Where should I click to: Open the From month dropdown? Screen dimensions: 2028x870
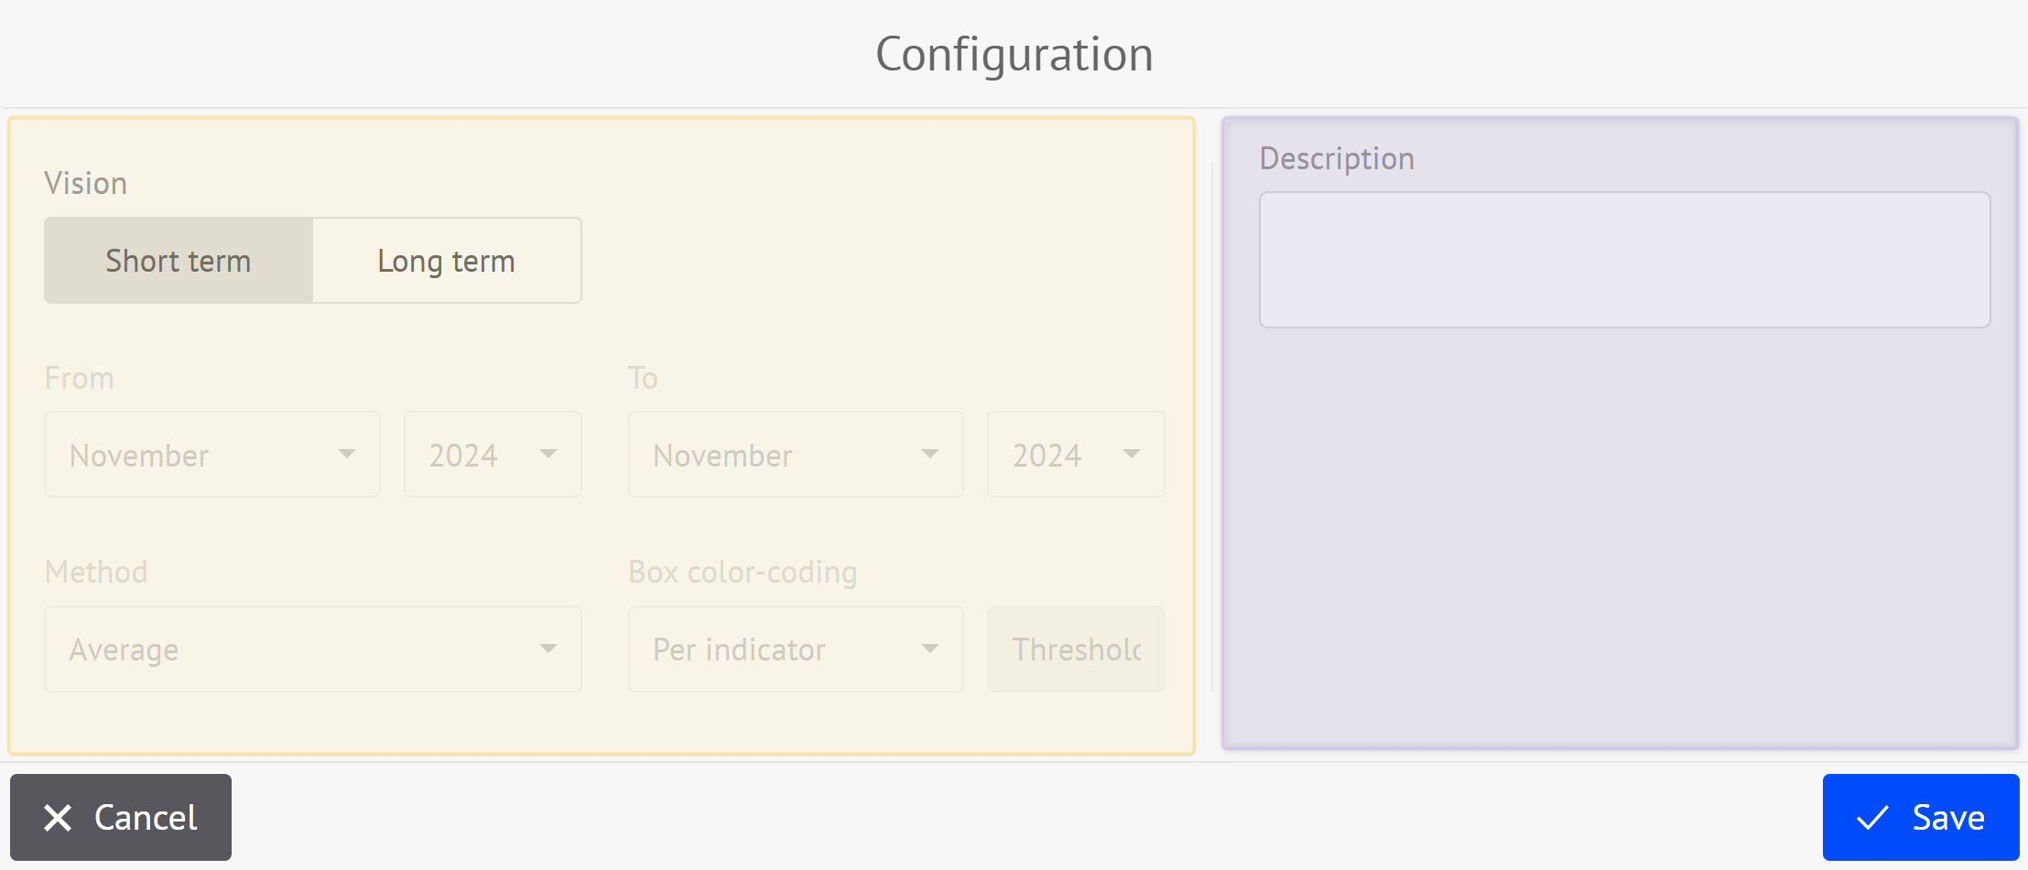coord(211,455)
